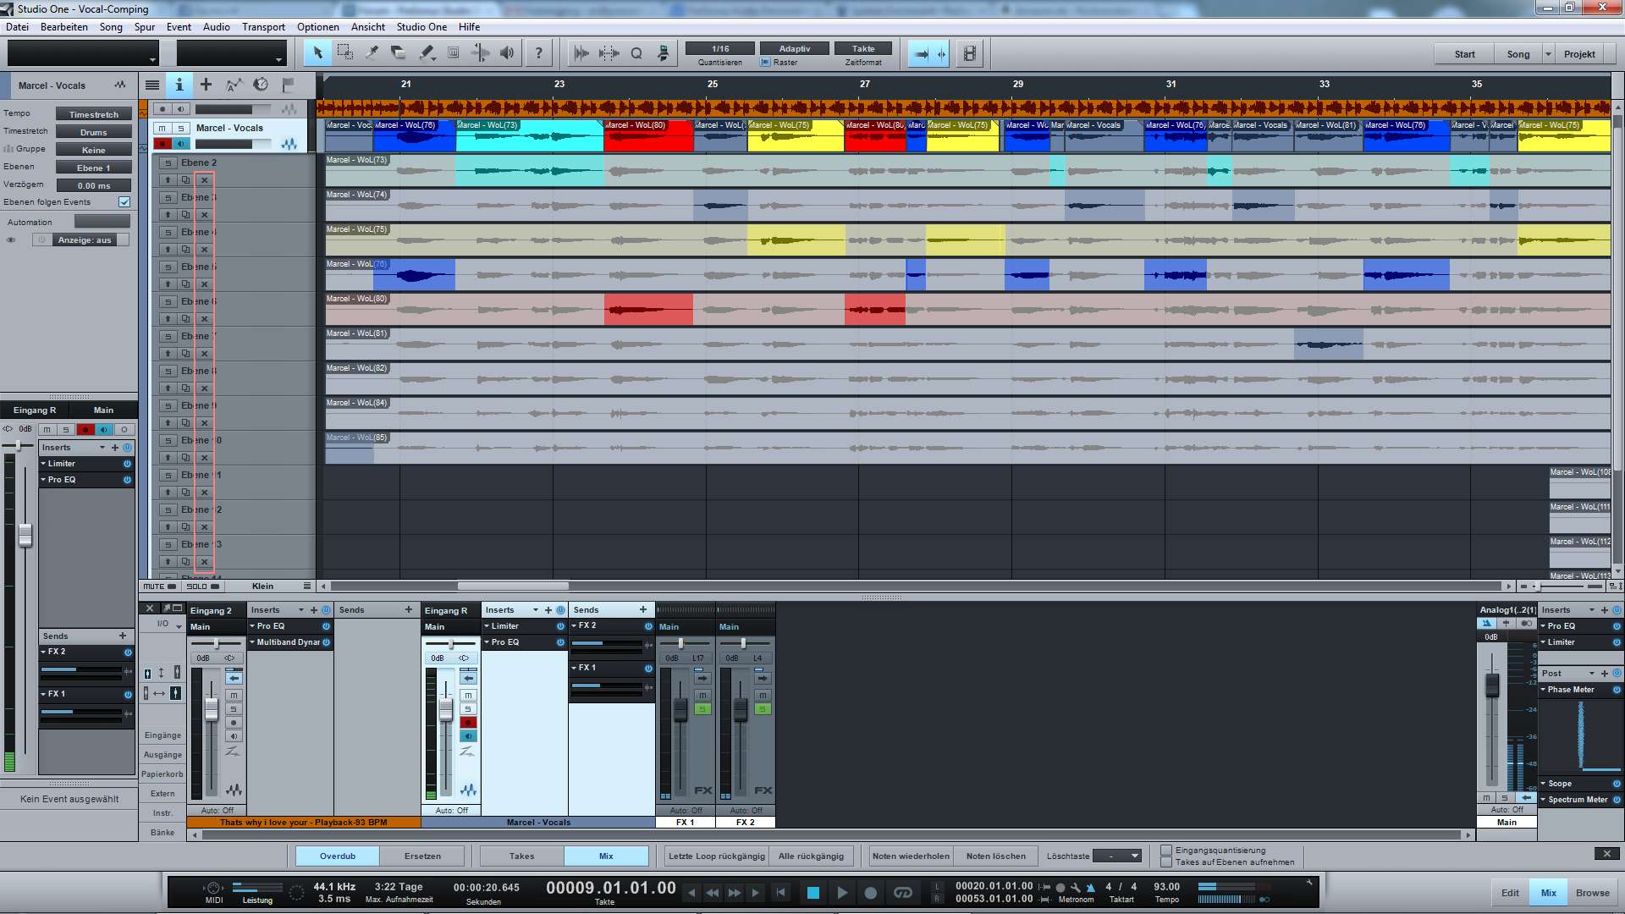Select the Range selection tool
The width and height of the screenshot is (1625, 914).
coord(345,53)
